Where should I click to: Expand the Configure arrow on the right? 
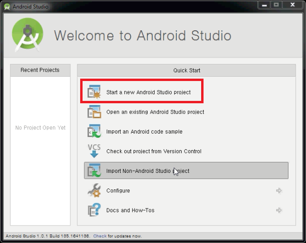pos(279,190)
